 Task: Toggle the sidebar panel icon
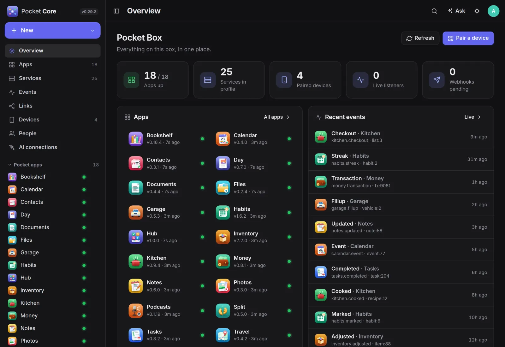point(116,11)
